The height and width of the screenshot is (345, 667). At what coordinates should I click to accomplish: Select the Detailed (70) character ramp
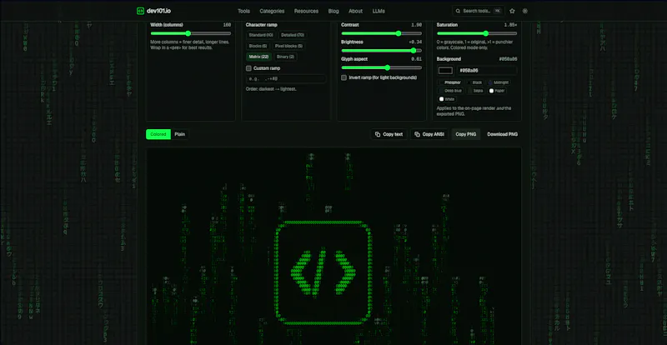pyautogui.click(x=293, y=35)
